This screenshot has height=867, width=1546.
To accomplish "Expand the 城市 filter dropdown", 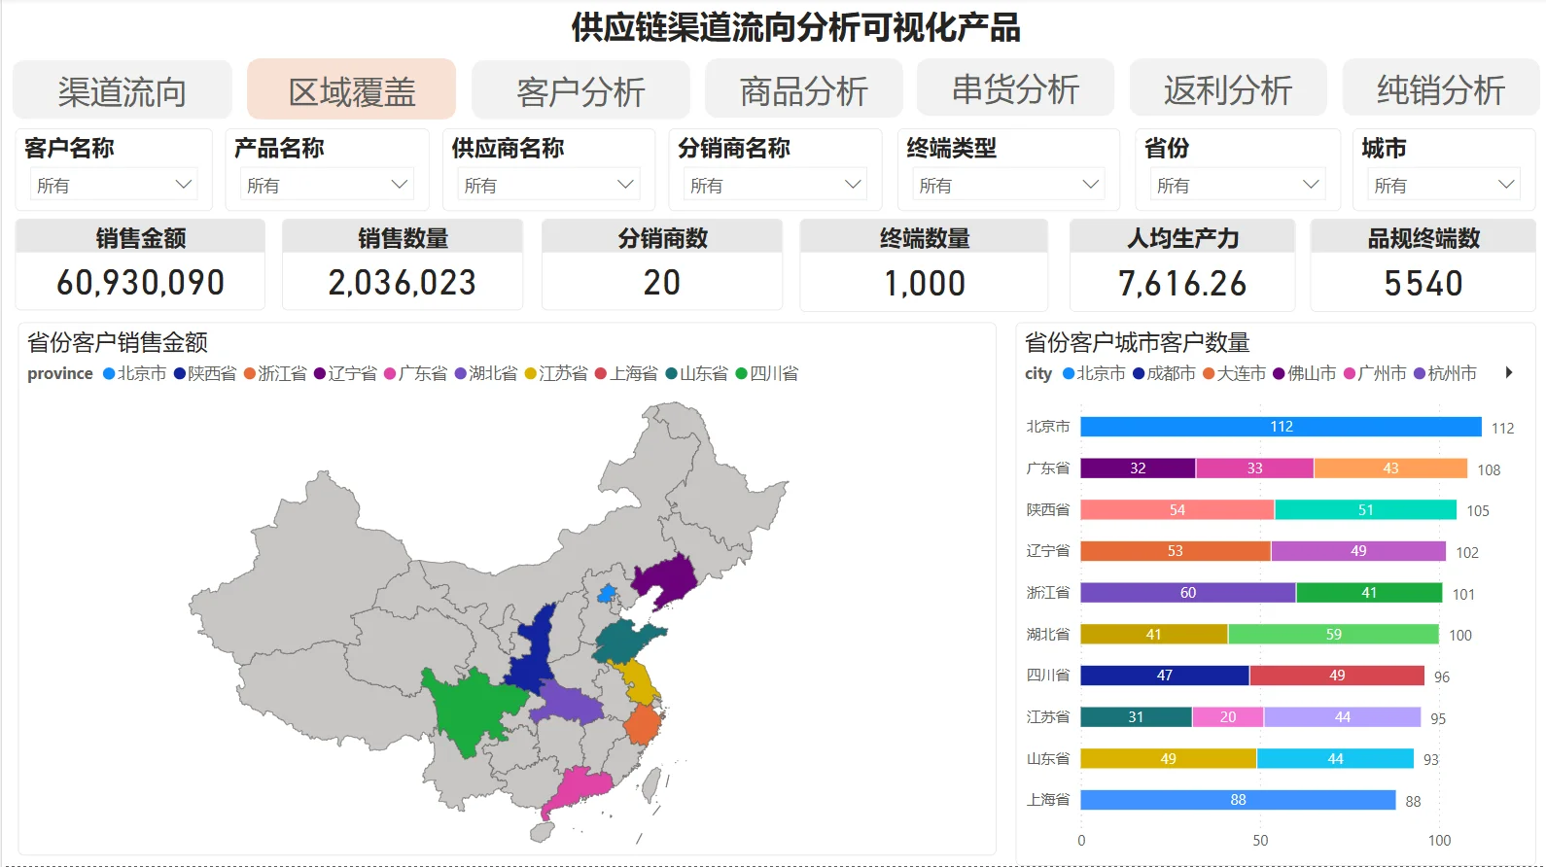I will 1444,184.
